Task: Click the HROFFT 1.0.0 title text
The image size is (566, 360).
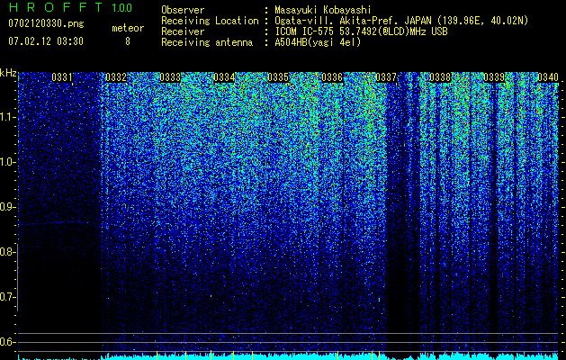Action: (x=70, y=7)
